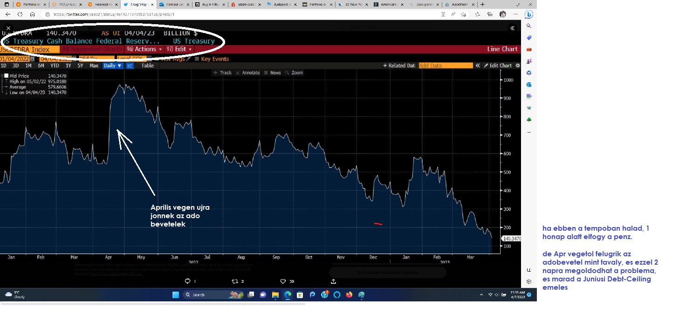The height and width of the screenshot is (320, 686).
Task: Click the Edge sidebar search icon
Action: [529, 26]
